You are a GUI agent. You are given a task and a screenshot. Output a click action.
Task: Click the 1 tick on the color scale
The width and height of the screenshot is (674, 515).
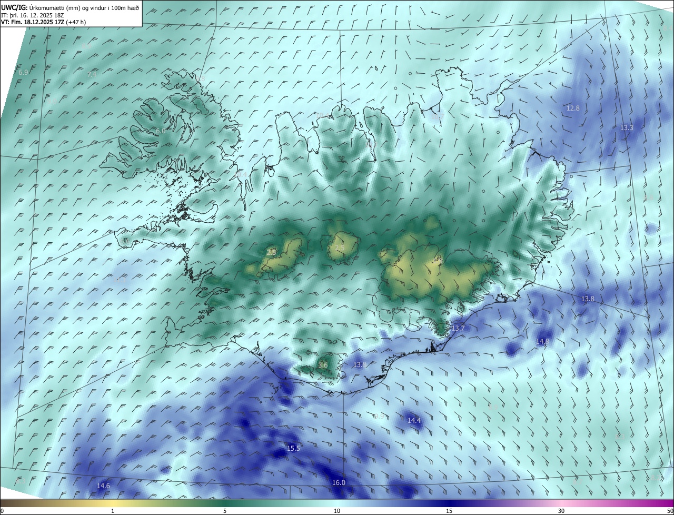click(113, 511)
